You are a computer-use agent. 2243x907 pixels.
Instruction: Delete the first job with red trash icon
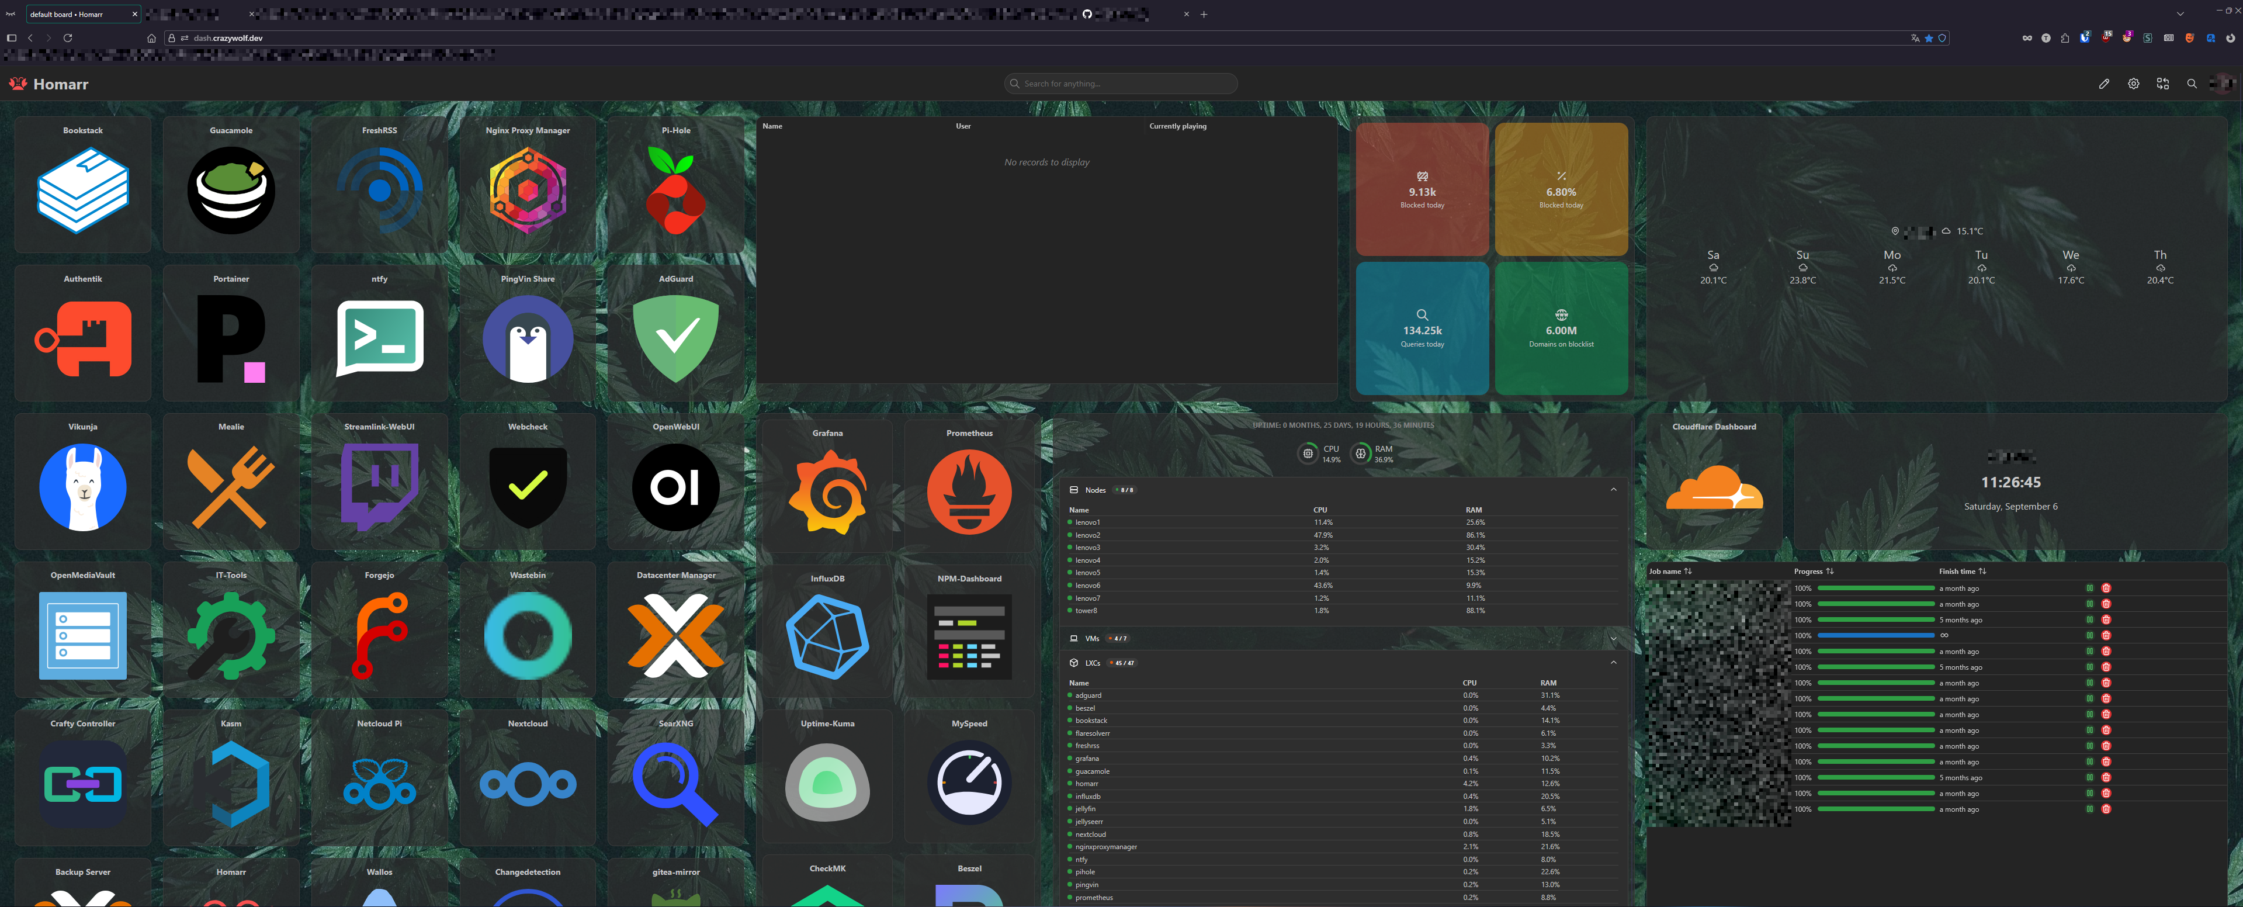pyautogui.click(x=2106, y=588)
